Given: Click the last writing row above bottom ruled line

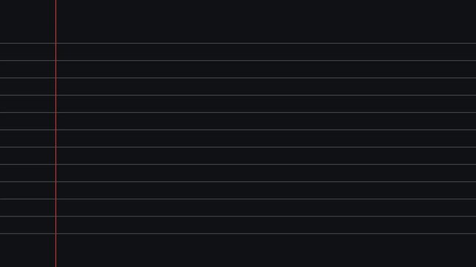Looking at the screenshot, I should pyautogui.click(x=267, y=225).
